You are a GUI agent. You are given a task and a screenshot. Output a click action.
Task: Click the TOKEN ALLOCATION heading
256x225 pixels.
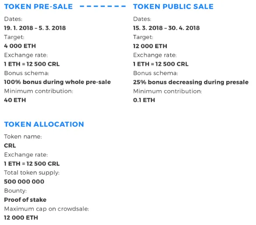pos(44,124)
